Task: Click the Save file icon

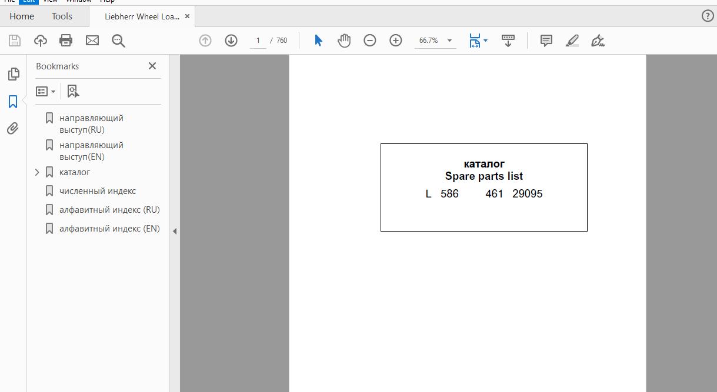Action: (15, 41)
